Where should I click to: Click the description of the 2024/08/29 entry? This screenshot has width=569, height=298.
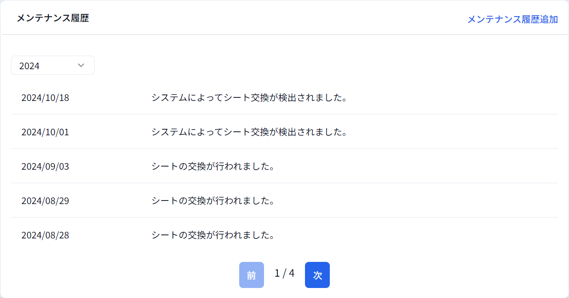213,201
